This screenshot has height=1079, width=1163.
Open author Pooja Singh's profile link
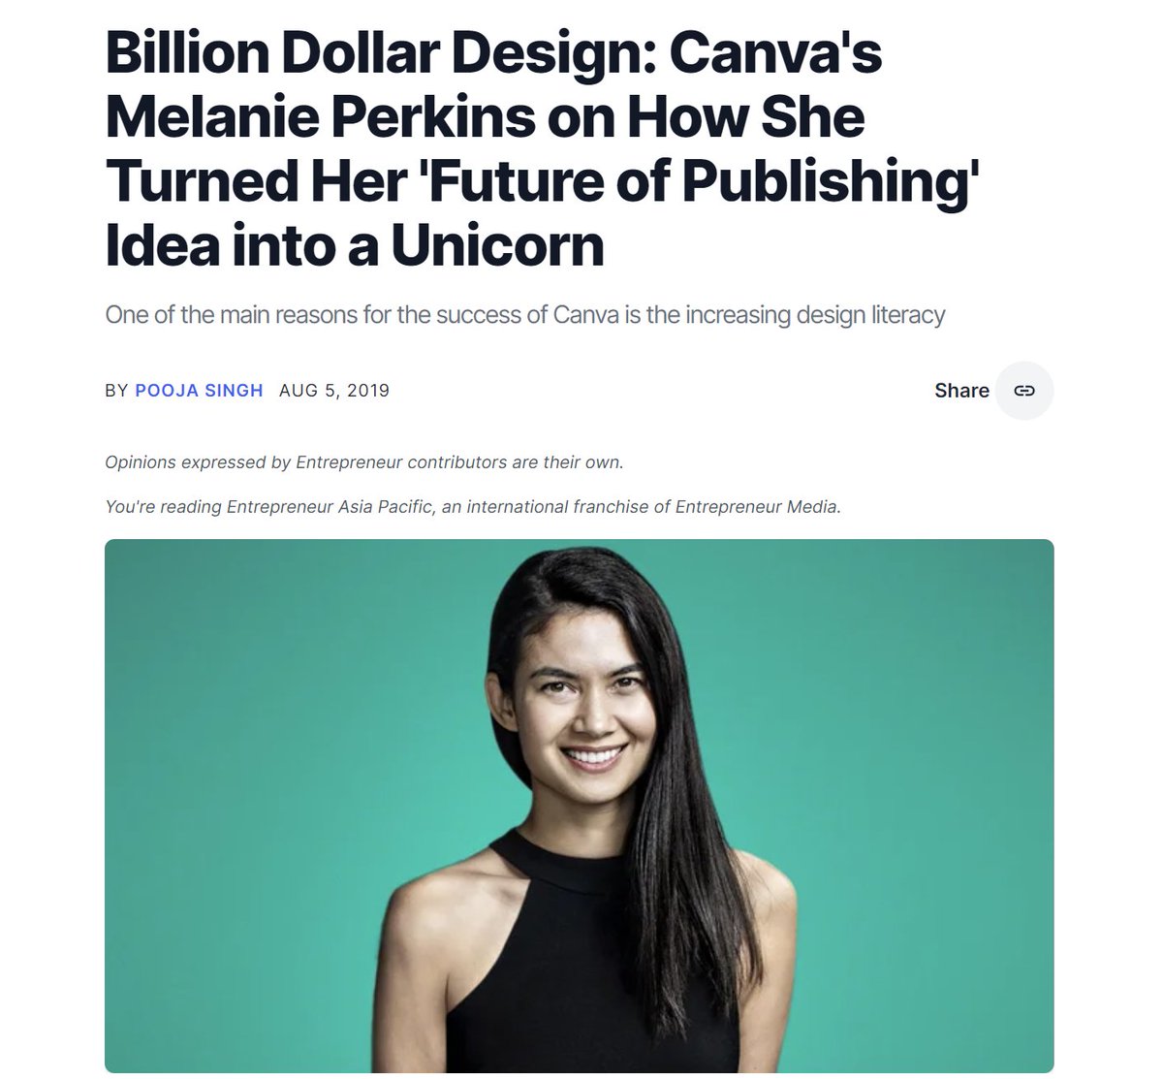point(199,391)
